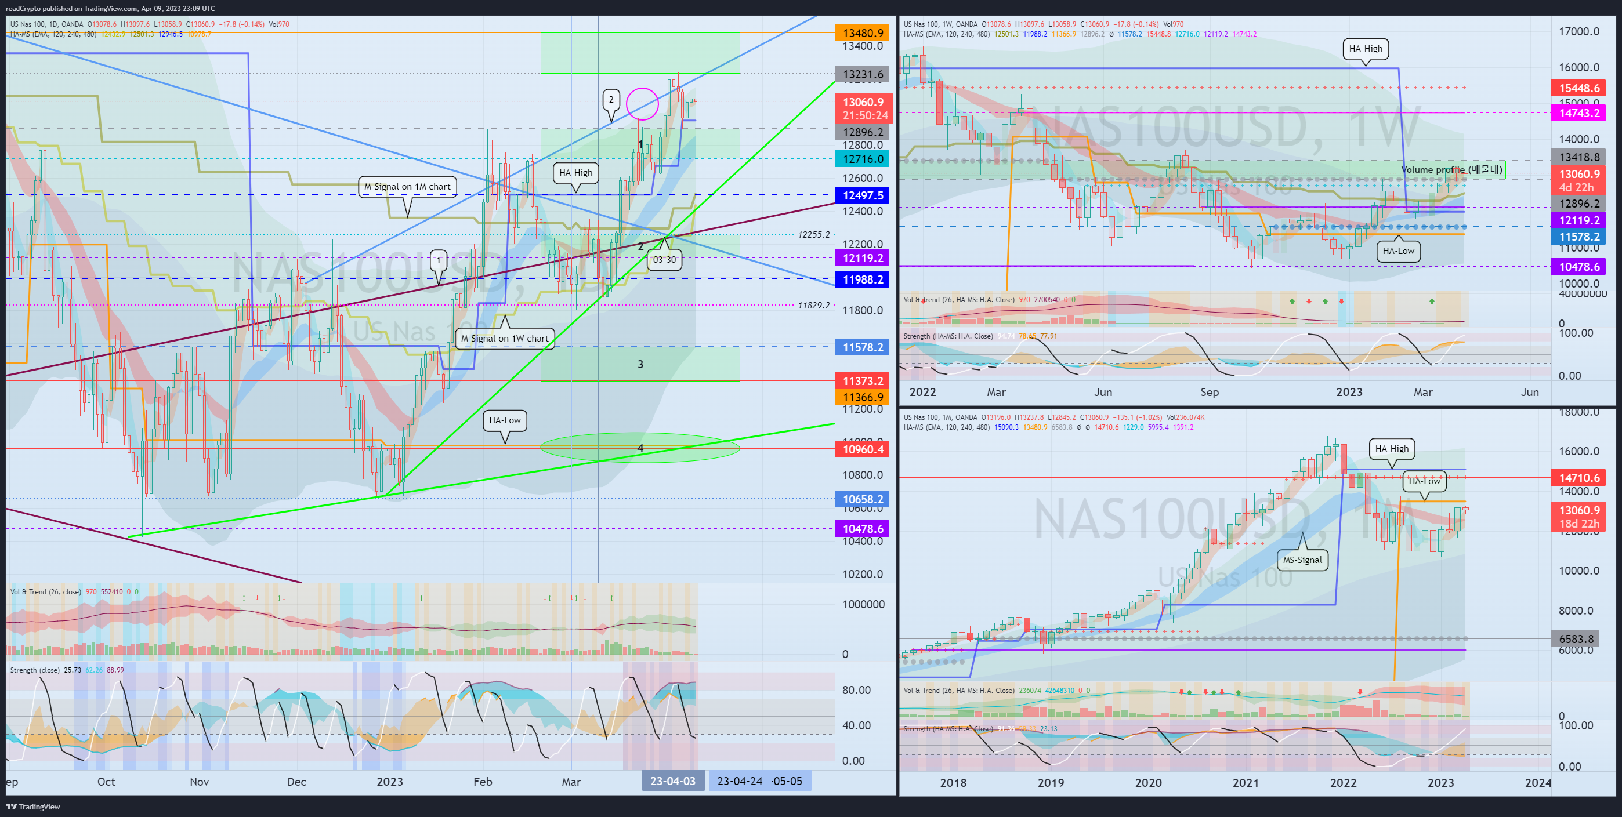
Task: Select the '03-30' date callout
Action: pos(664,259)
